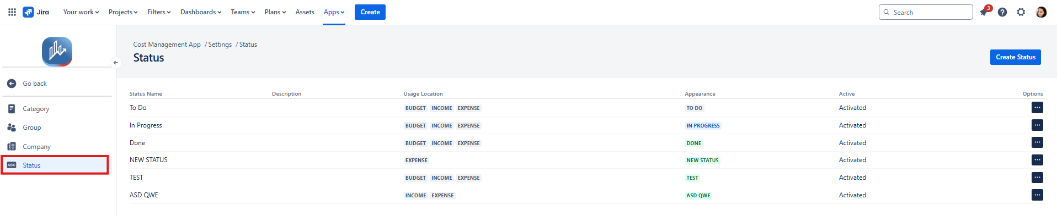Open options menu for To Do row
Viewport: 1057px width, 216px height.
pos(1037,108)
